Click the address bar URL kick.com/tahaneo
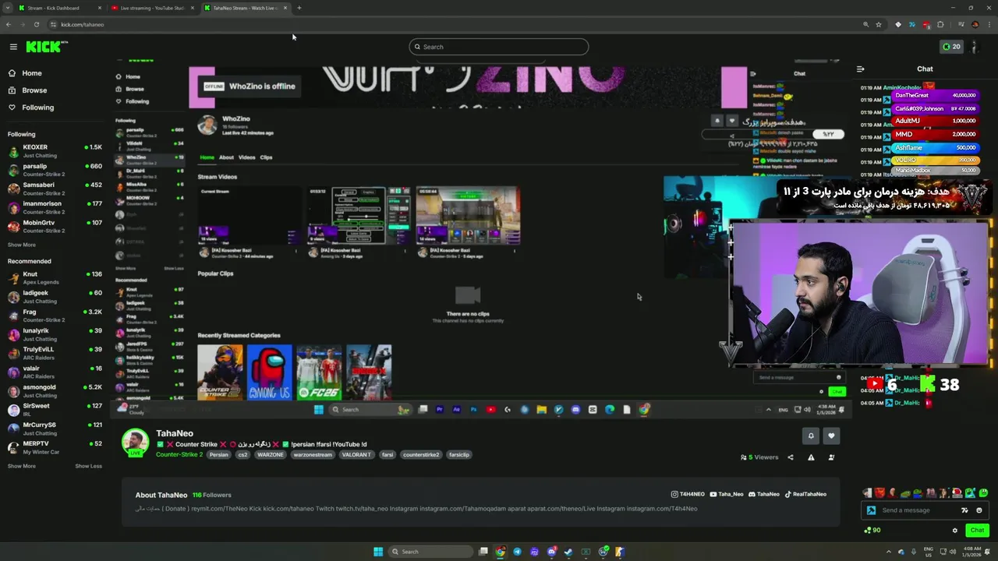 (x=83, y=24)
